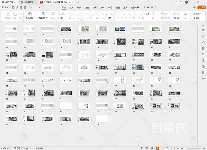Open the 25% zoom level dropdown
This screenshot has height=150, width=207.
pos(174,148)
